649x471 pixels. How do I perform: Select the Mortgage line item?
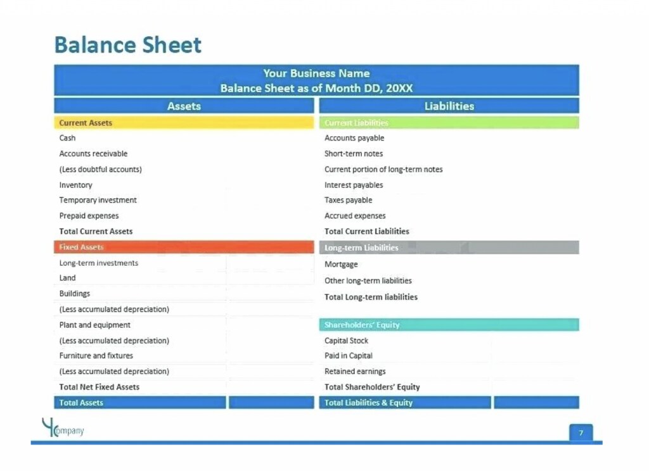pos(341,265)
